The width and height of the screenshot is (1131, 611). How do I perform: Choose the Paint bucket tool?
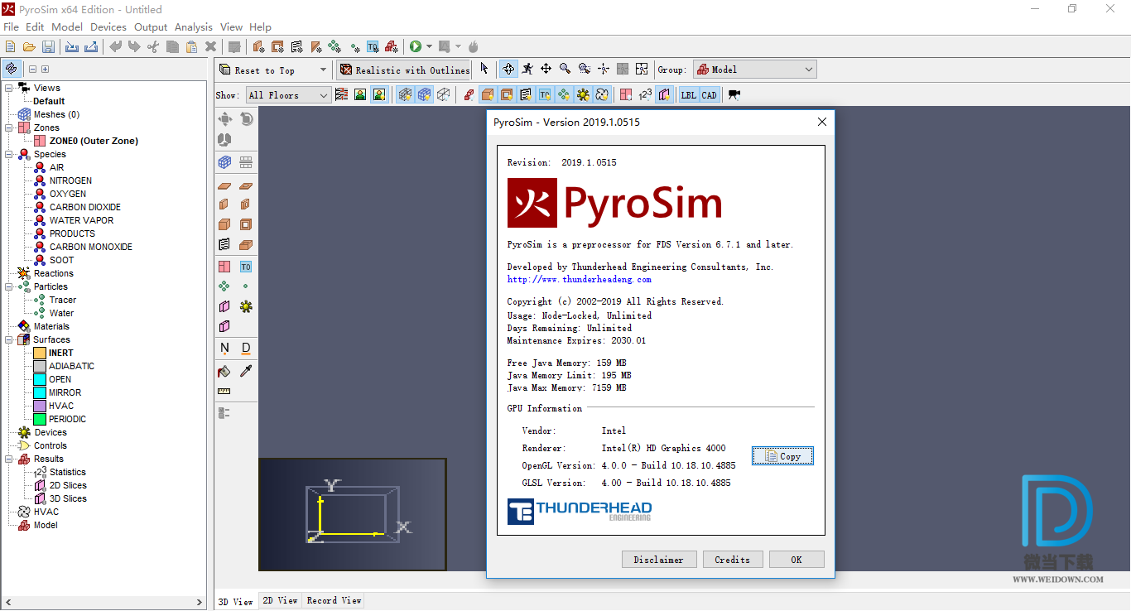click(x=224, y=371)
